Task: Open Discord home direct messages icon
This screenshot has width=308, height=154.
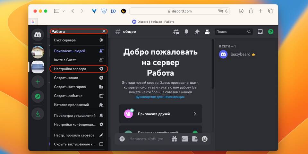Action: click(38, 35)
